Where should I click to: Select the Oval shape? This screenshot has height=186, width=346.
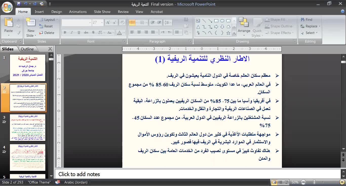click(222, 21)
